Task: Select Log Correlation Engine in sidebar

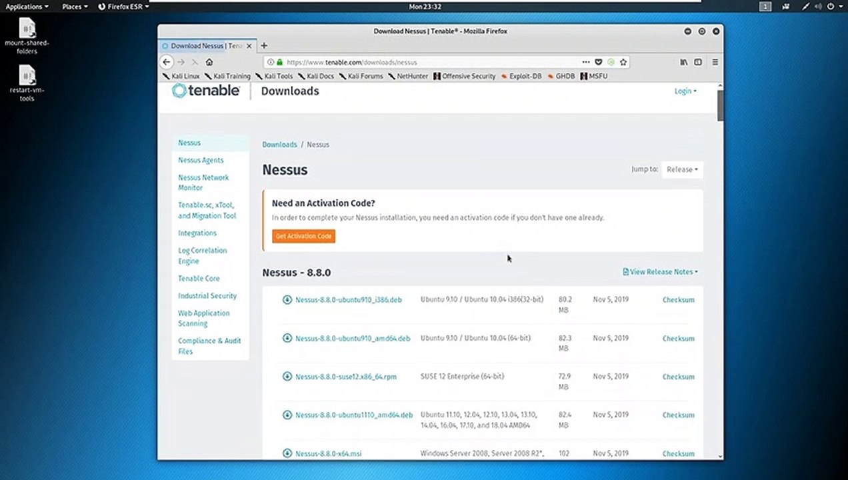Action: [203, 256]
